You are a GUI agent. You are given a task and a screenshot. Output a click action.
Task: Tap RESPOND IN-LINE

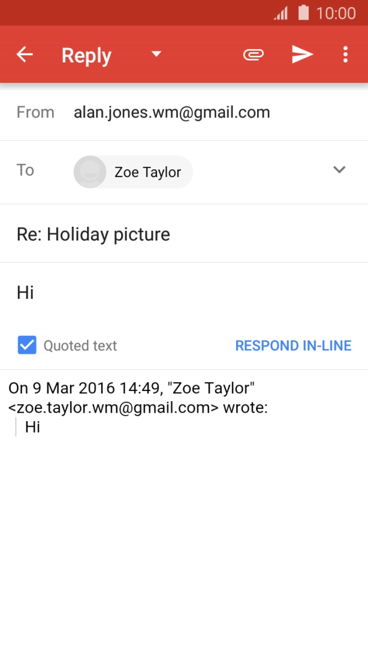(293, 345)
